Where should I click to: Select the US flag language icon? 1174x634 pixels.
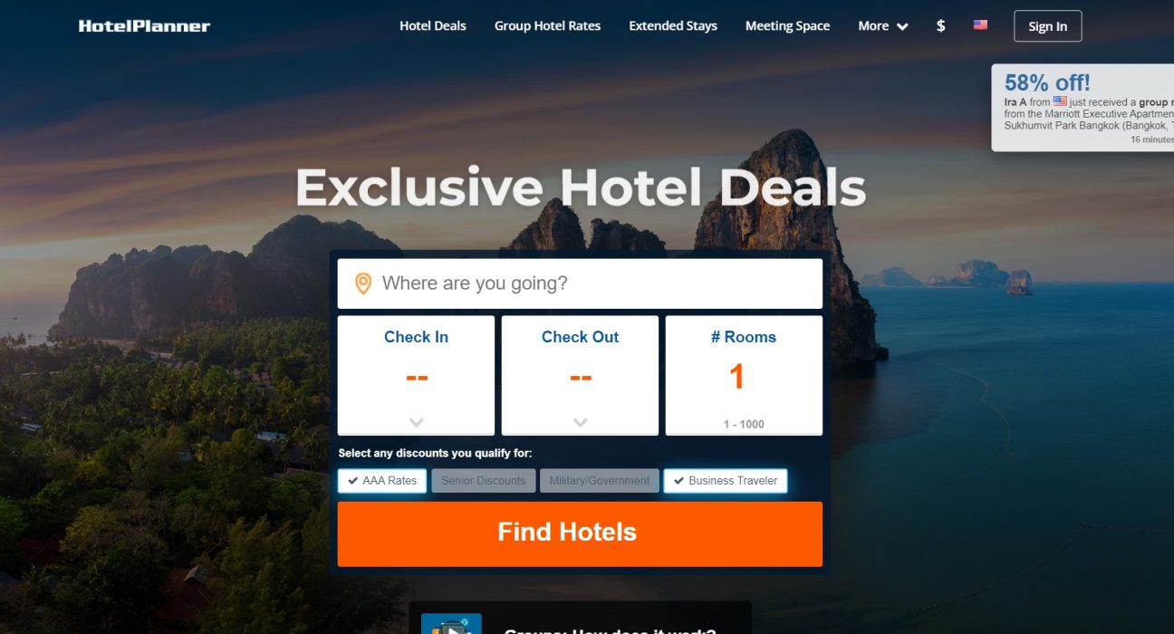980,25
